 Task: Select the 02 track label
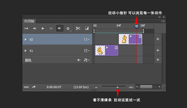pyautogui.click(x=31, y=39)
